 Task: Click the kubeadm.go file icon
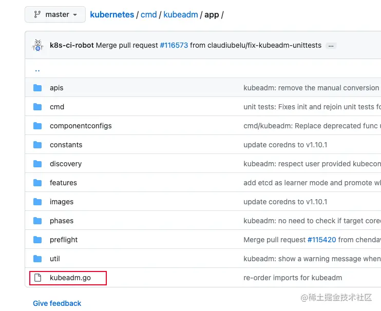click(37, 278)
